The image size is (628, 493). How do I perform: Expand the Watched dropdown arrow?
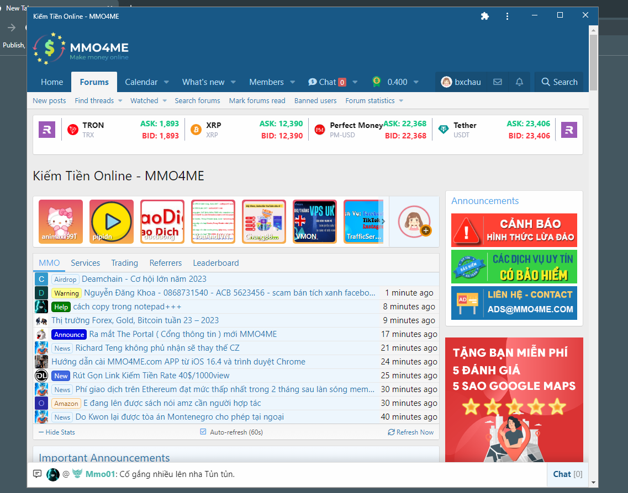165,101
